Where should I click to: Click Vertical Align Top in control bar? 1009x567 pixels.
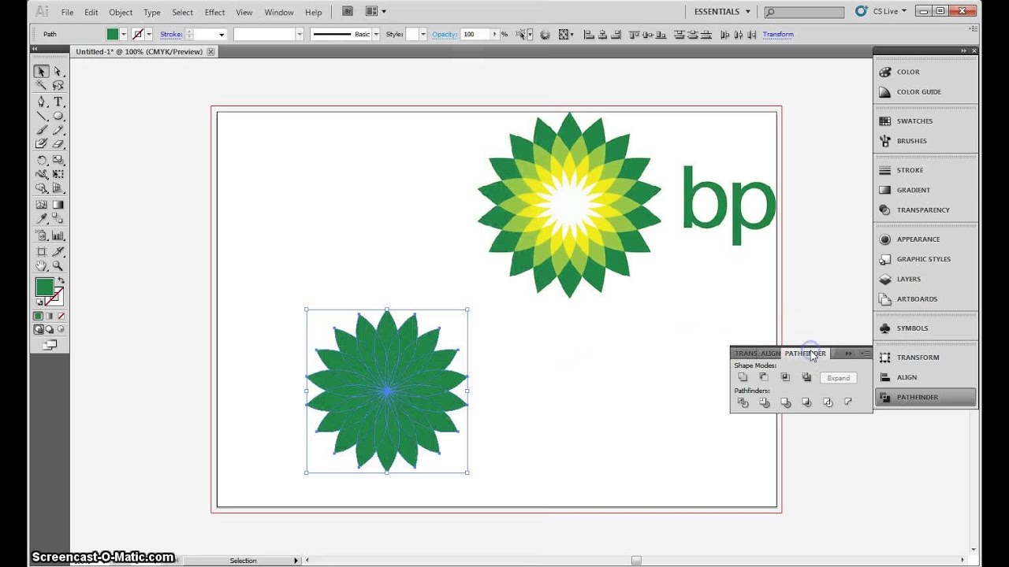(633, 35)
